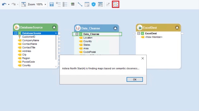Screen dimensions: 199x111
Task: Collapse the DatabaseSource tree root node
Action: pos(16,33)
